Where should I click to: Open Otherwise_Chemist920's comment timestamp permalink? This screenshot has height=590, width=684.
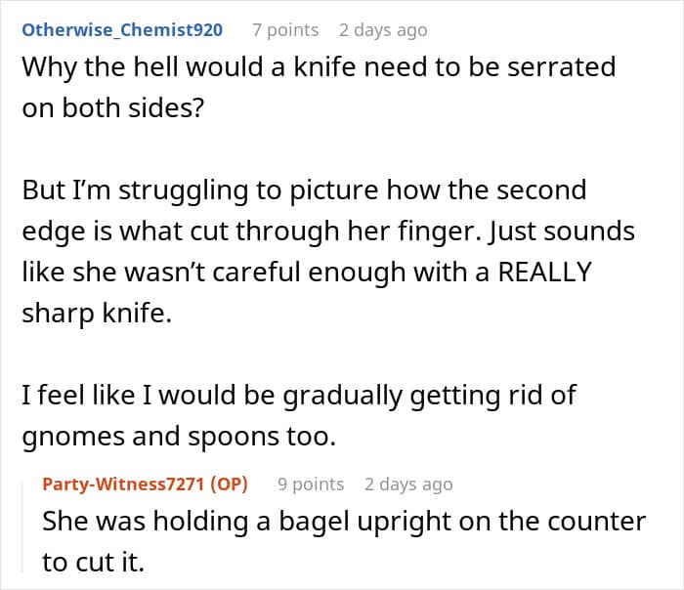[383, 29]
